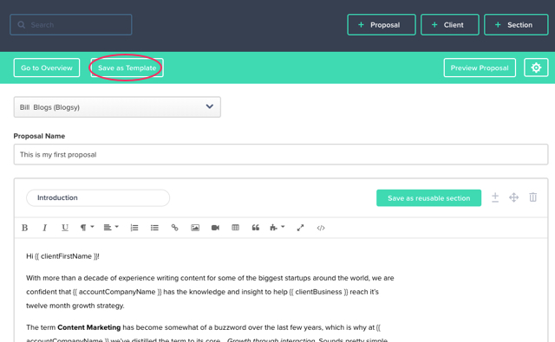Save Introduction as reusable section

pyautogui.click(x=428, y=198)
